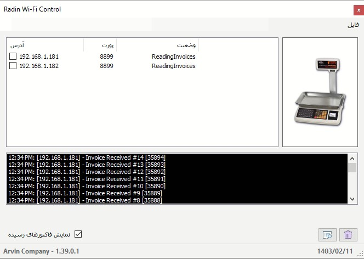
Task: Click the log scrollbar thumb
Action: pos(352,168)
